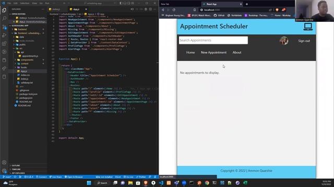Viewport: 334px width, 187px height.
Task: Click the share icon in browser address bar
Action: (270, 10)
